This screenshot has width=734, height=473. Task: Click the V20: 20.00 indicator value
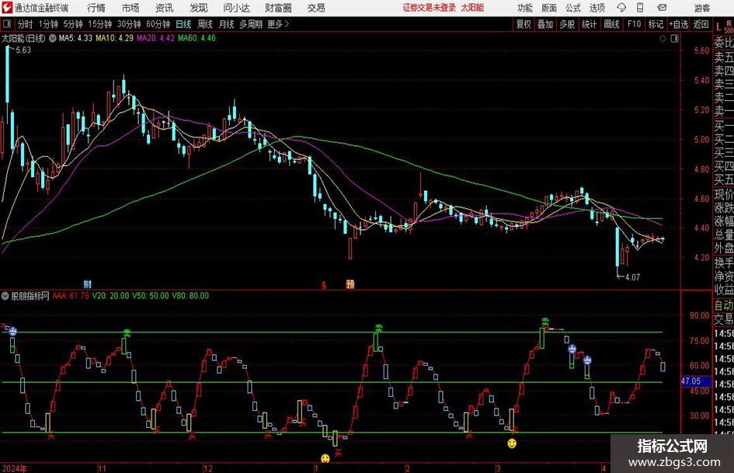click(110, 296)
